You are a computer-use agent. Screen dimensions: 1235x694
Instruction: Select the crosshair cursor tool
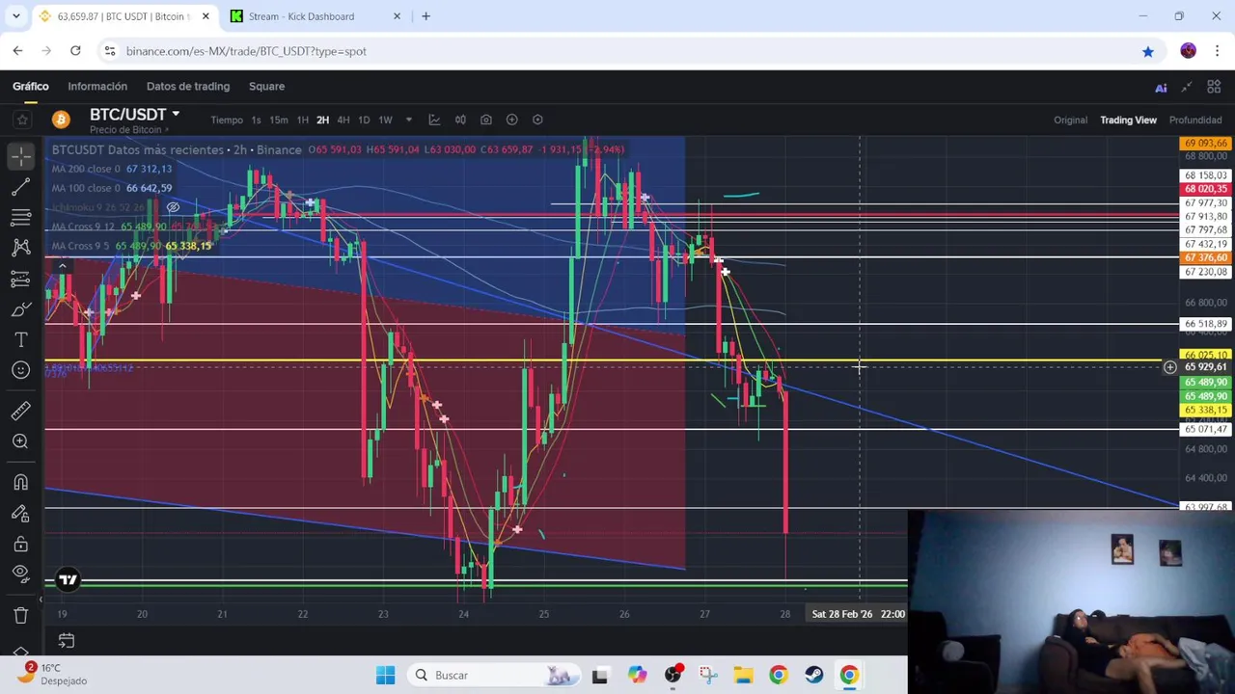[x=20, y=156]
